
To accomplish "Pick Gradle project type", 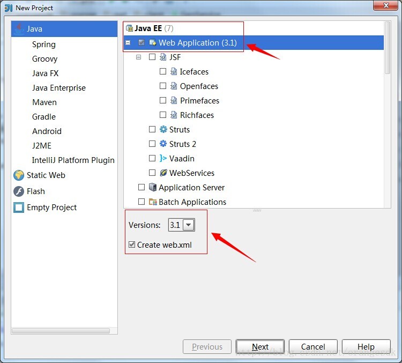I will coord(44,117).
